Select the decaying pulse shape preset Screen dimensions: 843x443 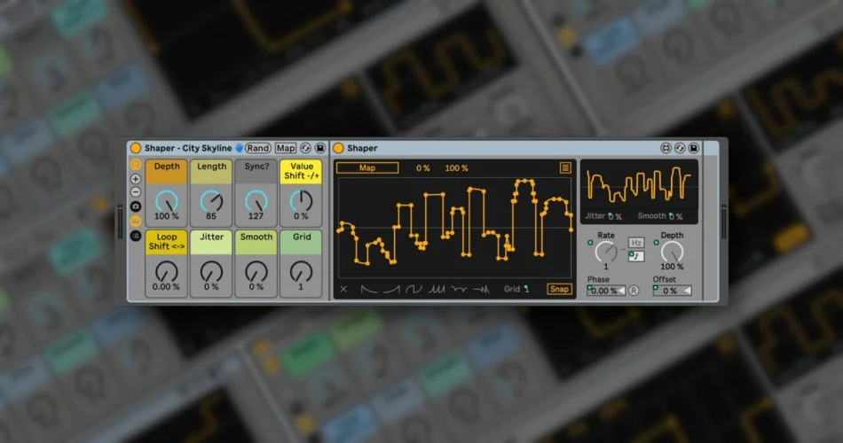coord(481,290)
